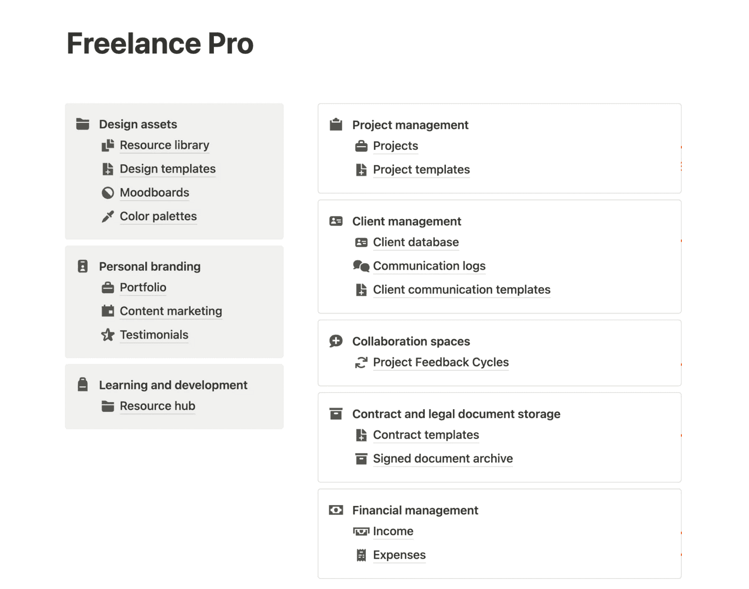The width and height of the screenshot is (749, 589).
Task: Click the circle icon beside Moodboards
Action: (108, 193)
